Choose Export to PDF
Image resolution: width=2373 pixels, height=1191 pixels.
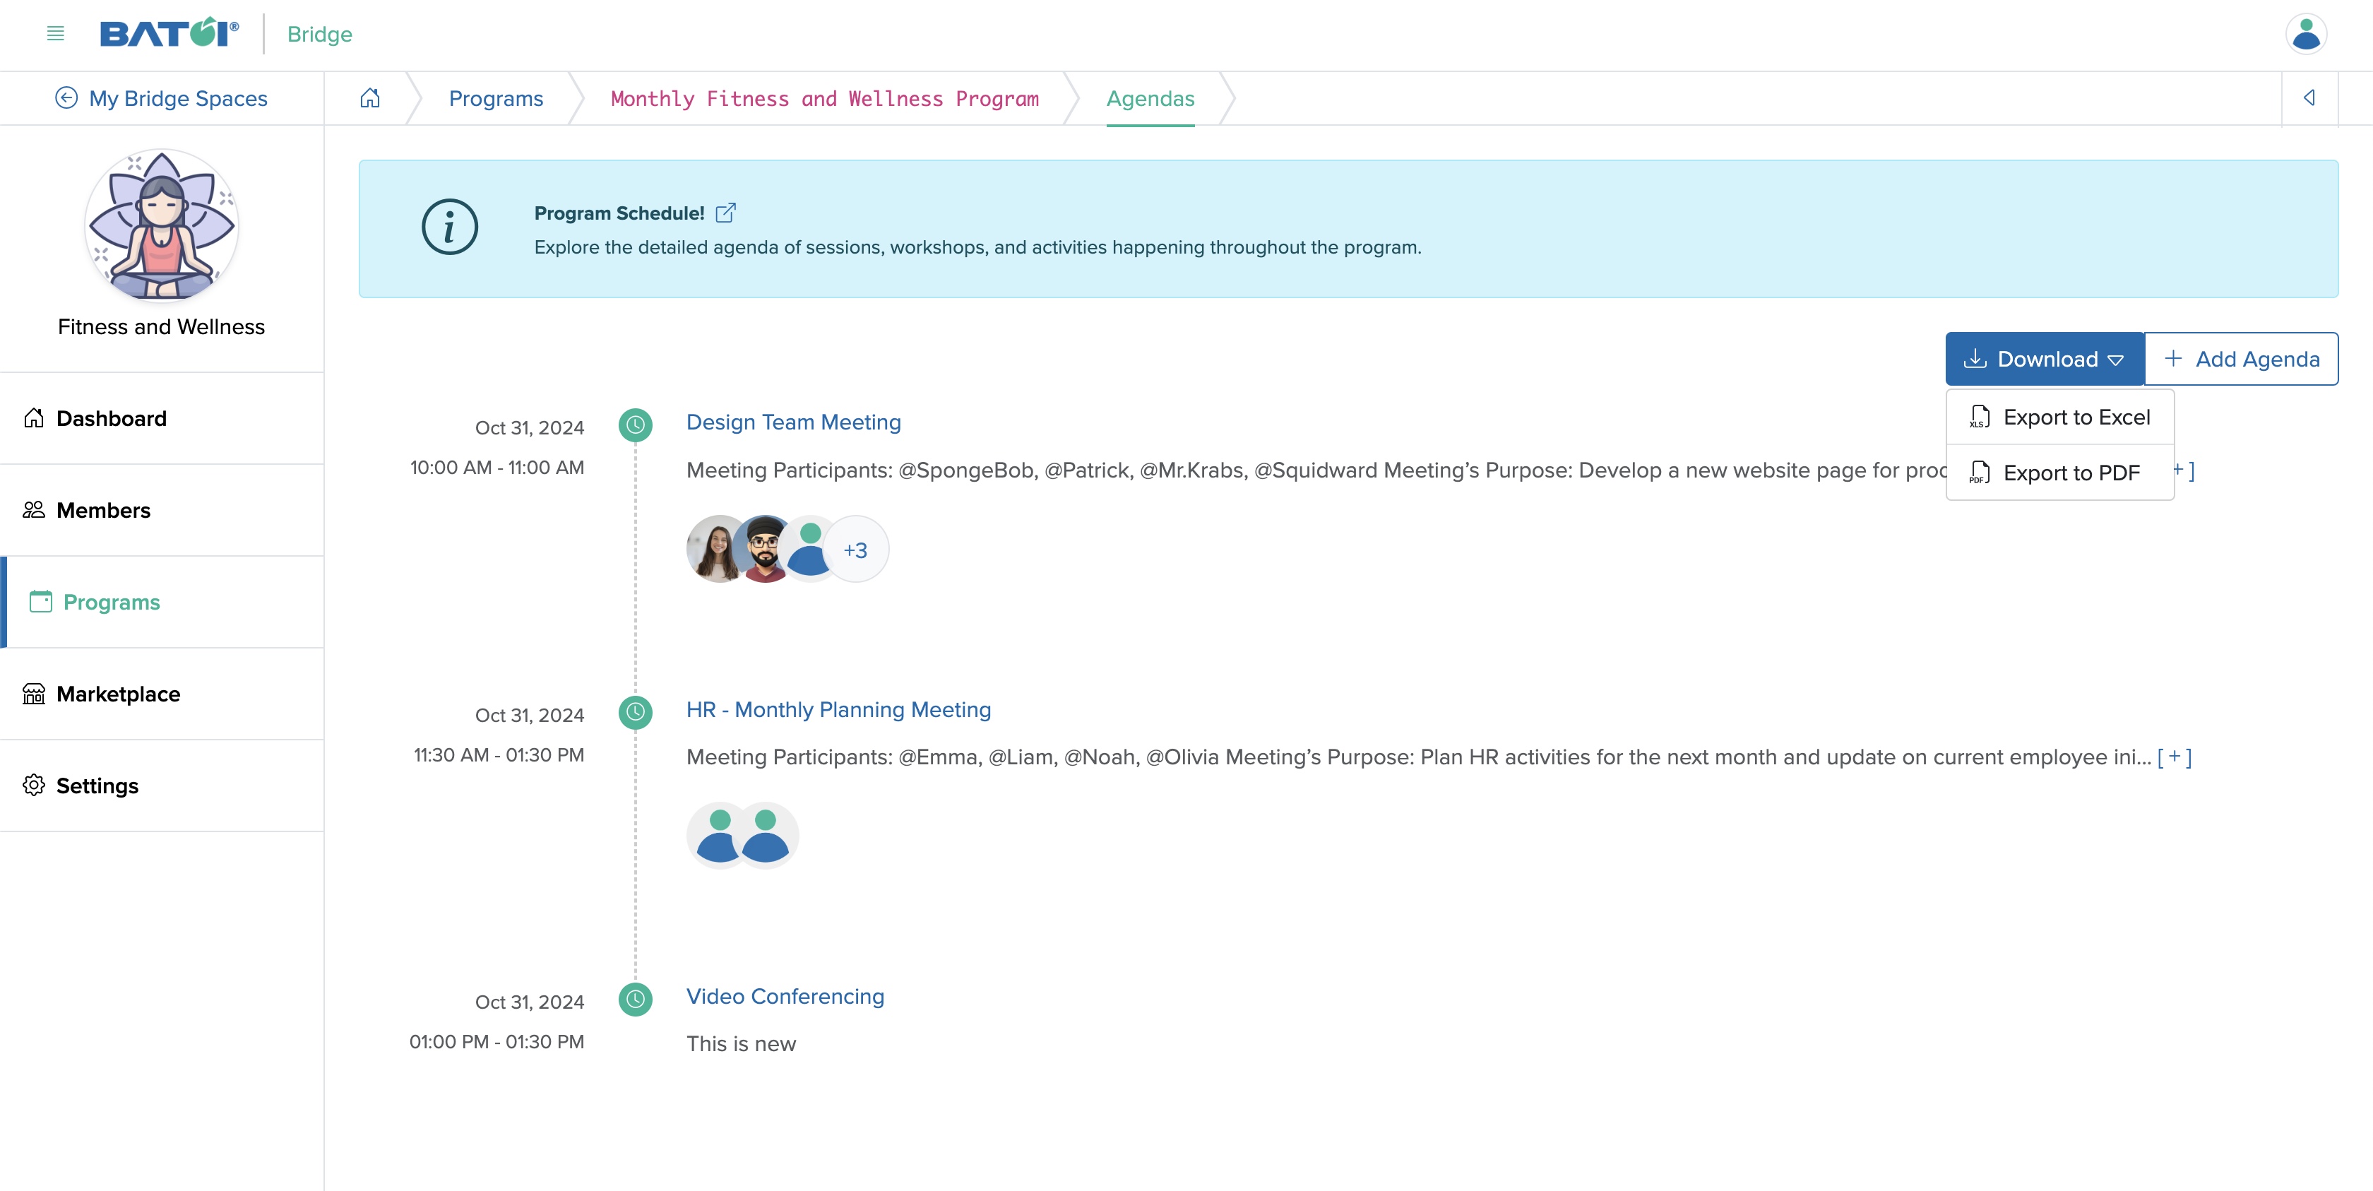(2060, 473)
